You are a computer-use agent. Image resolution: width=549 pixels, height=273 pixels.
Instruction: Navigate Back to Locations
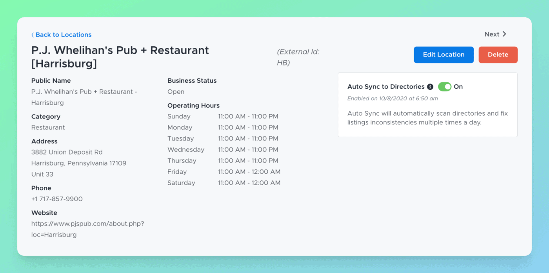tap(63, 35)
